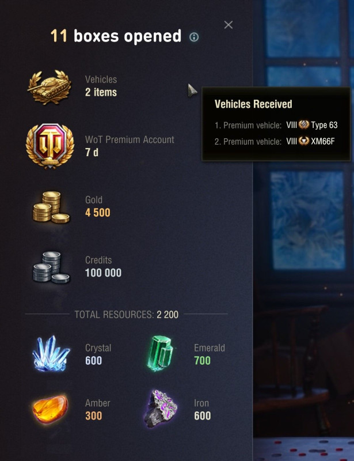Image resolution: width=354 pixels, height=461 pixels.
Task: Click the info icon beside boxes opened
Action: 194,37
